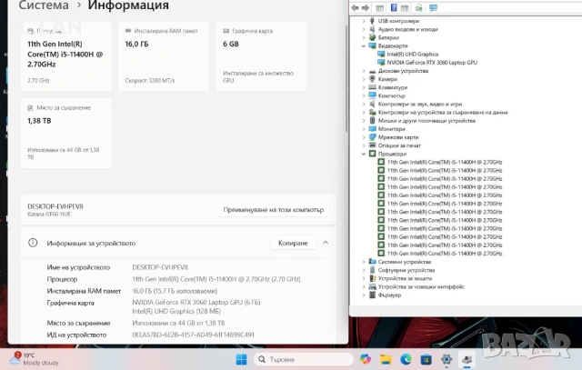Click the Settings window vertical scrollbar
The height and width of the screenshot is (370, 582).
[346, 78]
